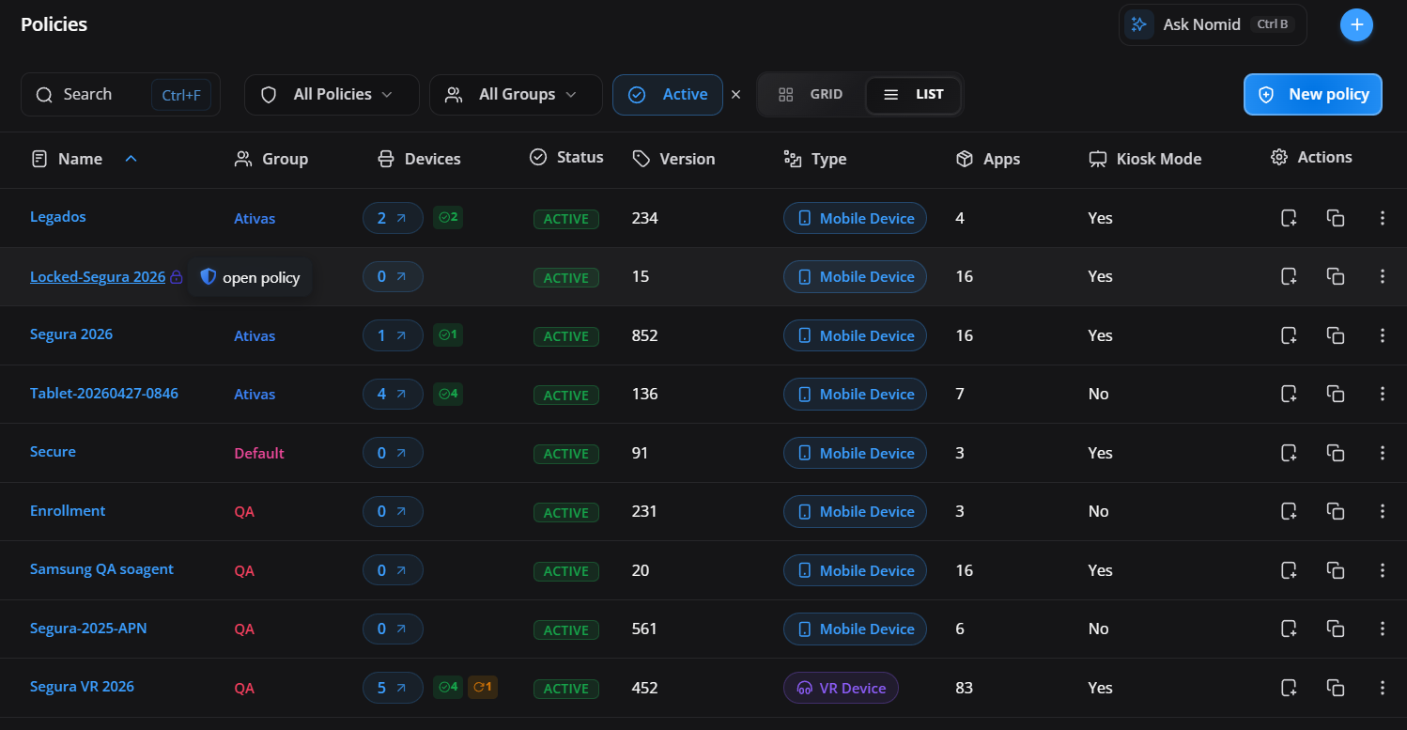
Task: Focus the Search field
Action: [x=120, y=94]
